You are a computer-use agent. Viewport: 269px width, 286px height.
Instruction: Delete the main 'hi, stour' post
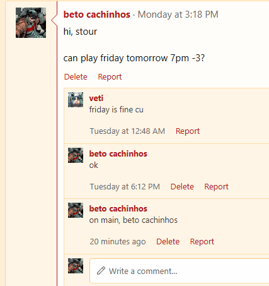pos(76,77)
